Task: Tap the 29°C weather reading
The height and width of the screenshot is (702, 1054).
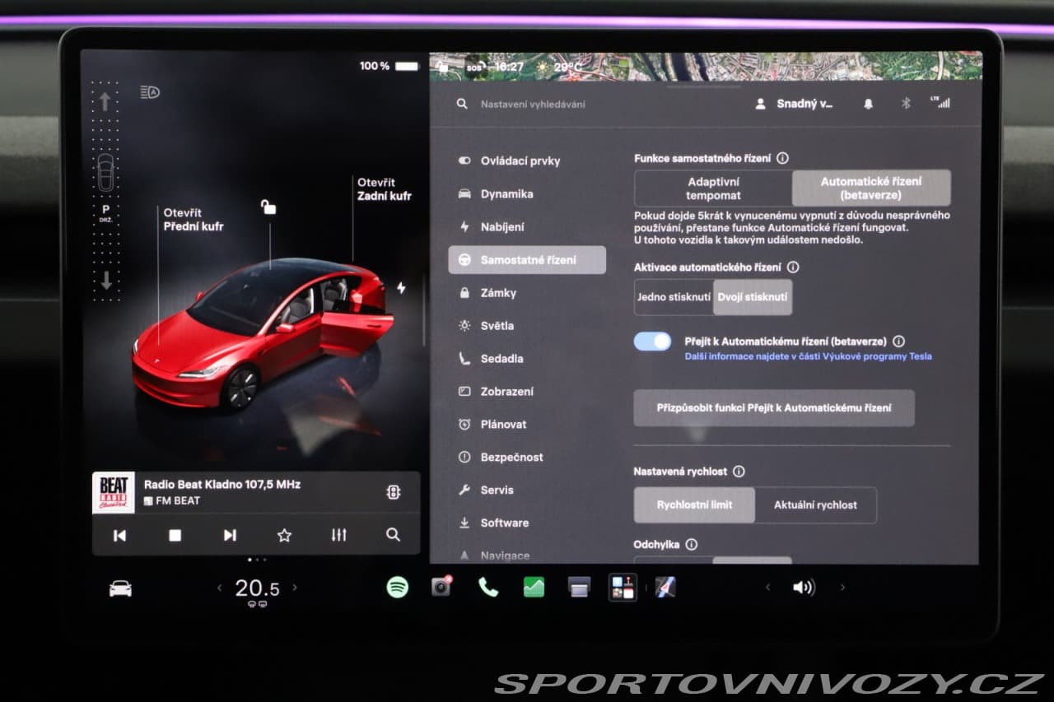Action: point(560,67)
